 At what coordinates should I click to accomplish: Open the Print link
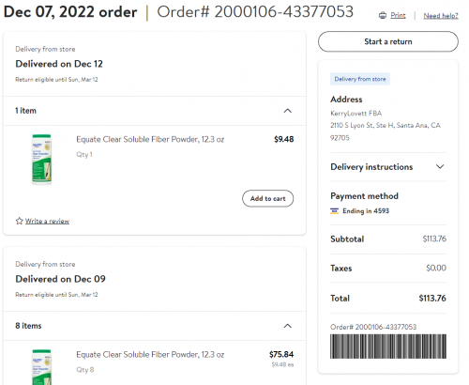click(x=398, y=15)
